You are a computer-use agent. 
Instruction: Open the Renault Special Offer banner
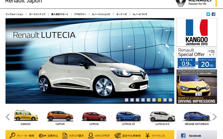click(197, 61)
